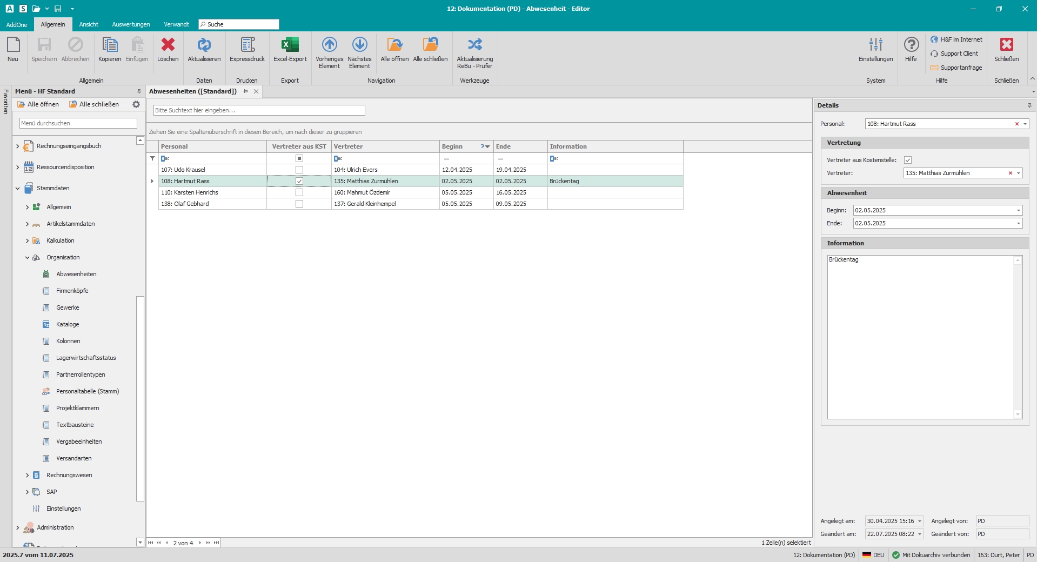Switch to the Auswertungen ribbon tab
The image size is (1037, 562).
coord(131,24)
